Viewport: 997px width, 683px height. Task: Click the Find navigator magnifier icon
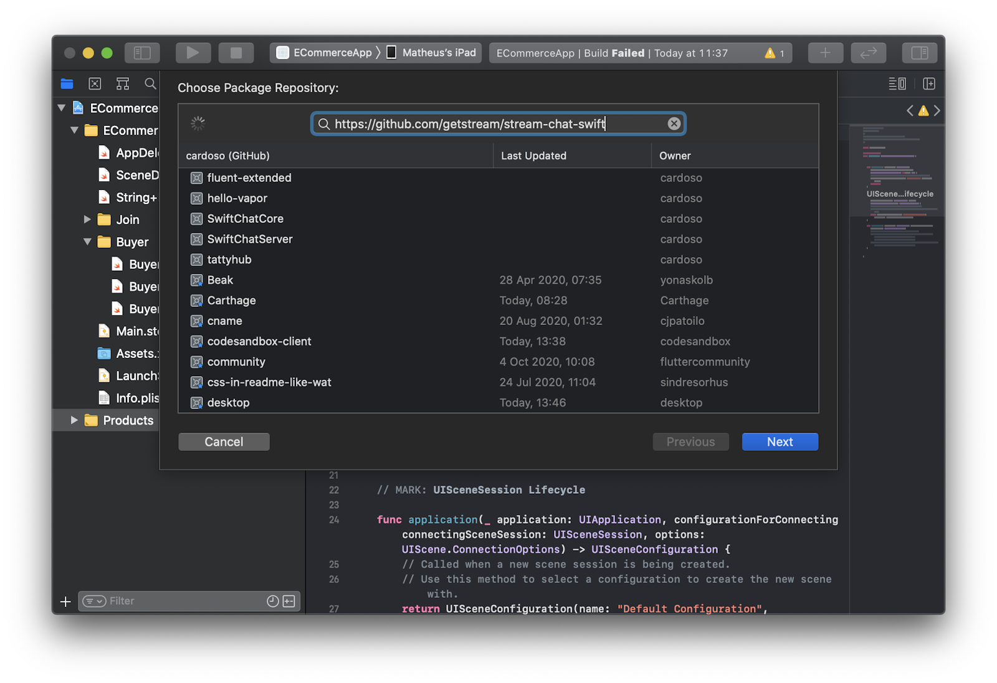(150, 83)
